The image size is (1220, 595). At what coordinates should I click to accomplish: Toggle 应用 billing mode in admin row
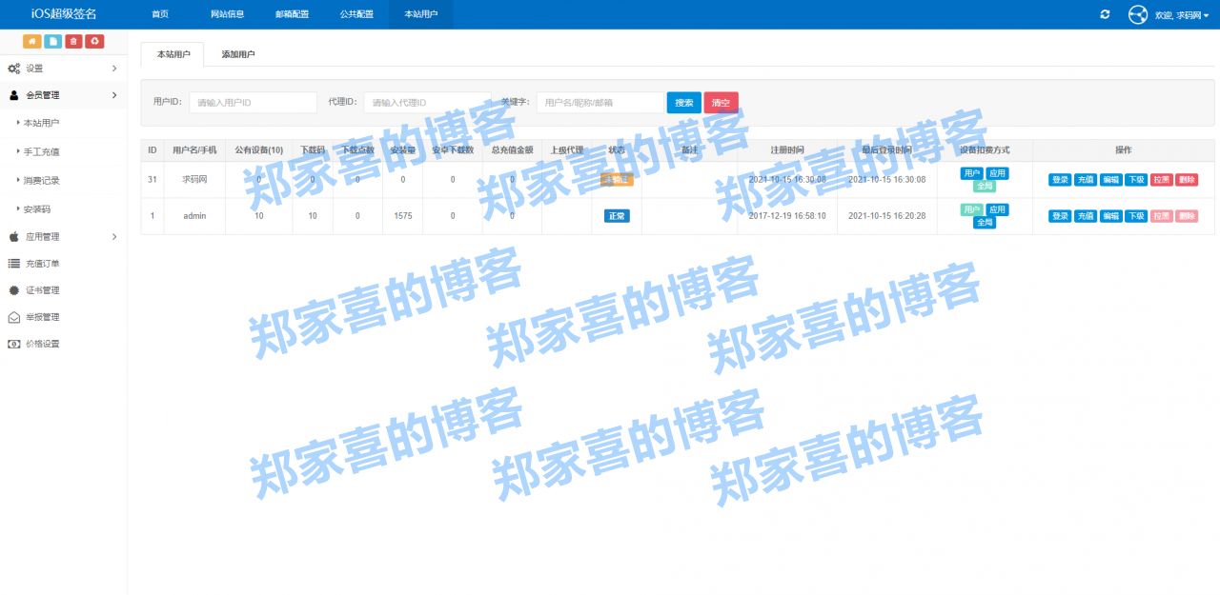[x=996, y=209]
